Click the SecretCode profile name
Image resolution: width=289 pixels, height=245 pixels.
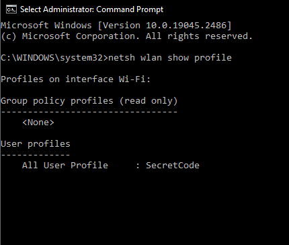(173, 166)
